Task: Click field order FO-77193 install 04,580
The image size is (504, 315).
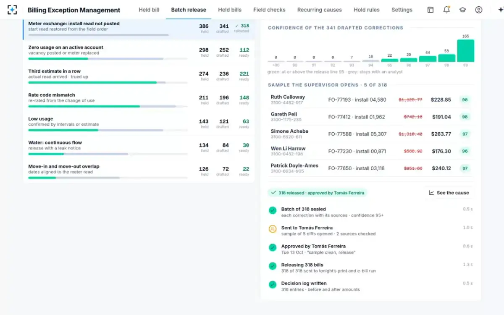Action: pyautogui.click(x=357, y=100)
